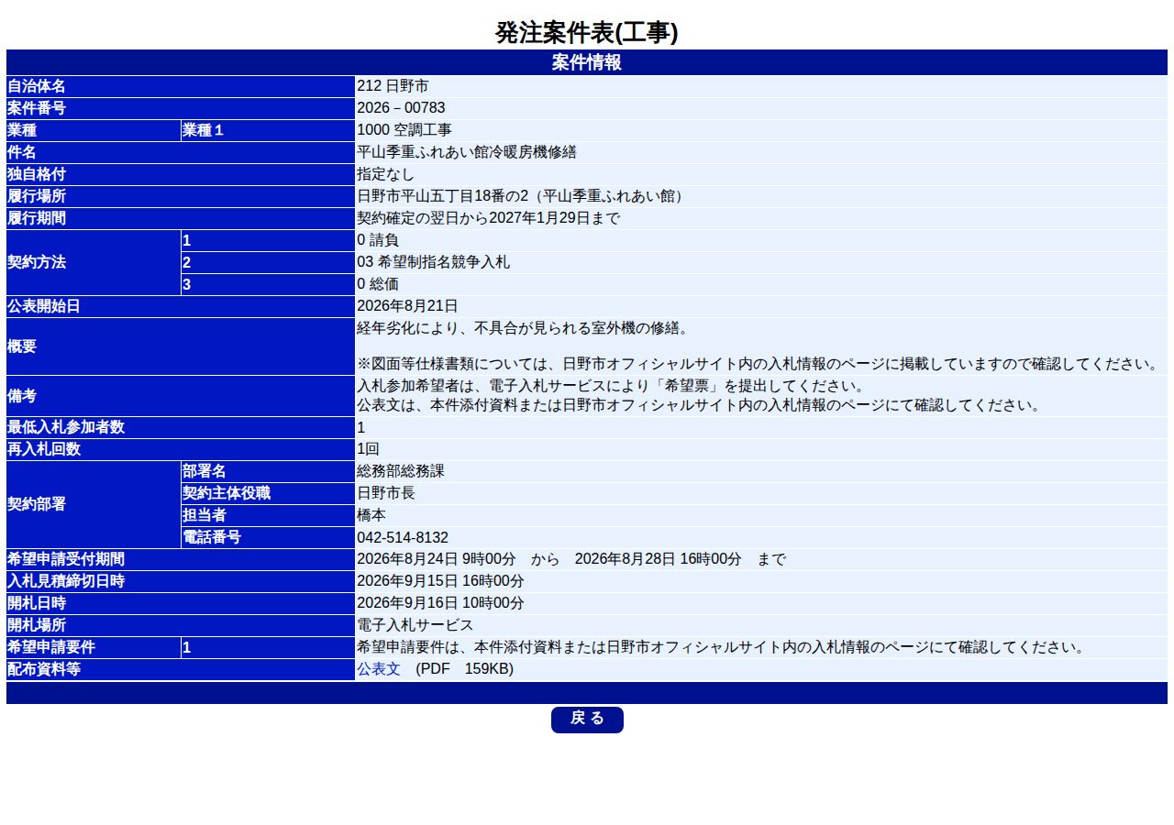1174x825 pixels.
Task: Click the remark line starting 公表文は、本件添付資料
Action: [698, 405]
